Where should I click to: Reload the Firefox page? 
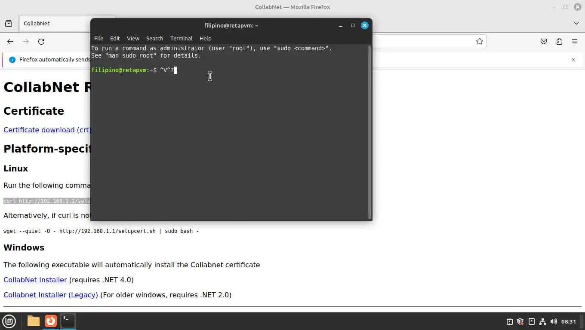tap(41, 41)
